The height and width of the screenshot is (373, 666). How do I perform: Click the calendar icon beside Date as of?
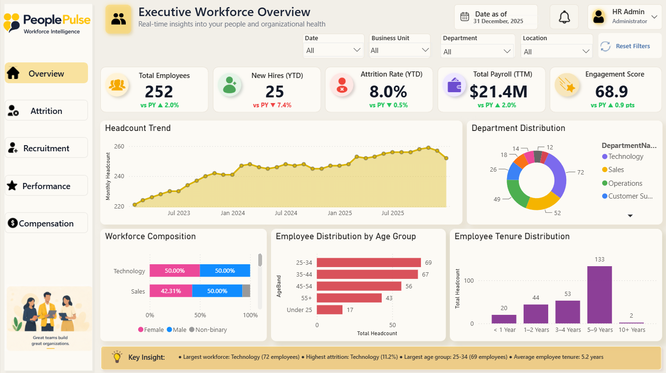click(465, 17)
